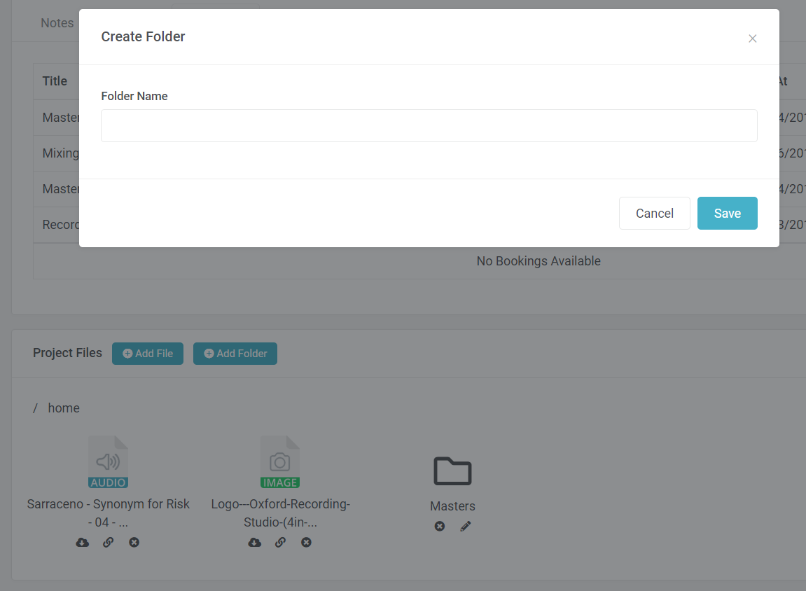Open the Notes tab
The height and width of the screenshot is (591, 806).
tap(57, 23)
